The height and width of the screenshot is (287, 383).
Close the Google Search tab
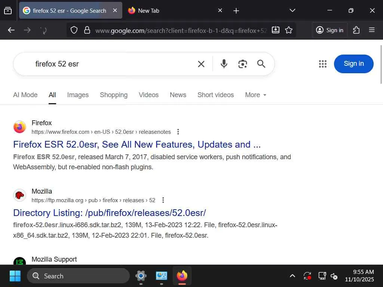(x=115, y=10)
